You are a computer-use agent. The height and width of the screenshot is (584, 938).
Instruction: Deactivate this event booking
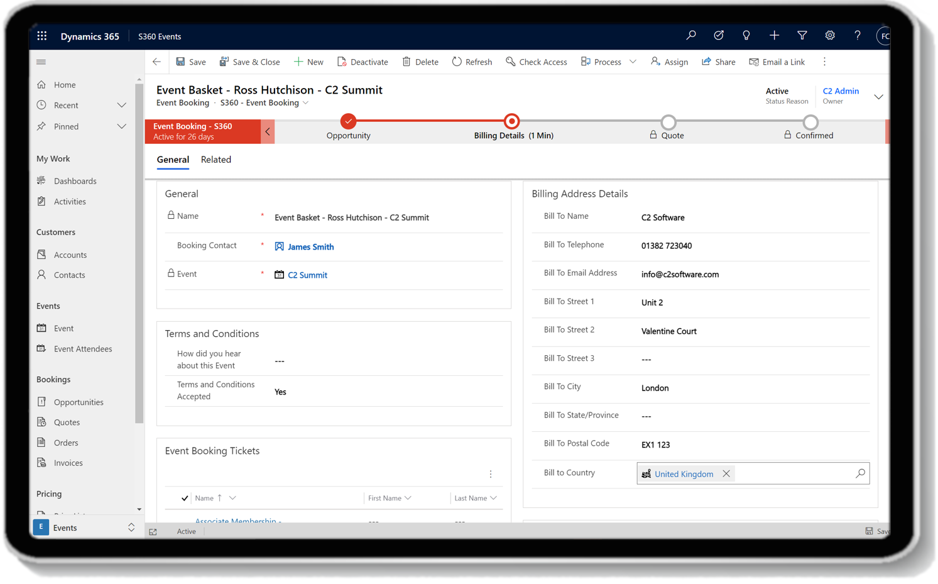click(x=363, y=62)
